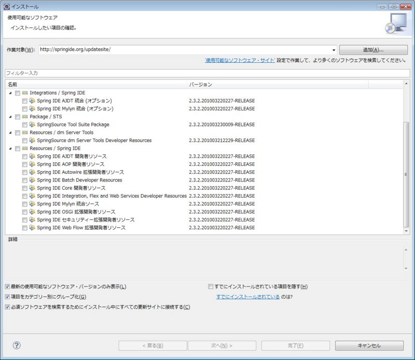Collapse the Integrations / Spring IDE tree node
Image resolution: width=415 pixels, height=360 pixels.
click(x=10, y=93)
